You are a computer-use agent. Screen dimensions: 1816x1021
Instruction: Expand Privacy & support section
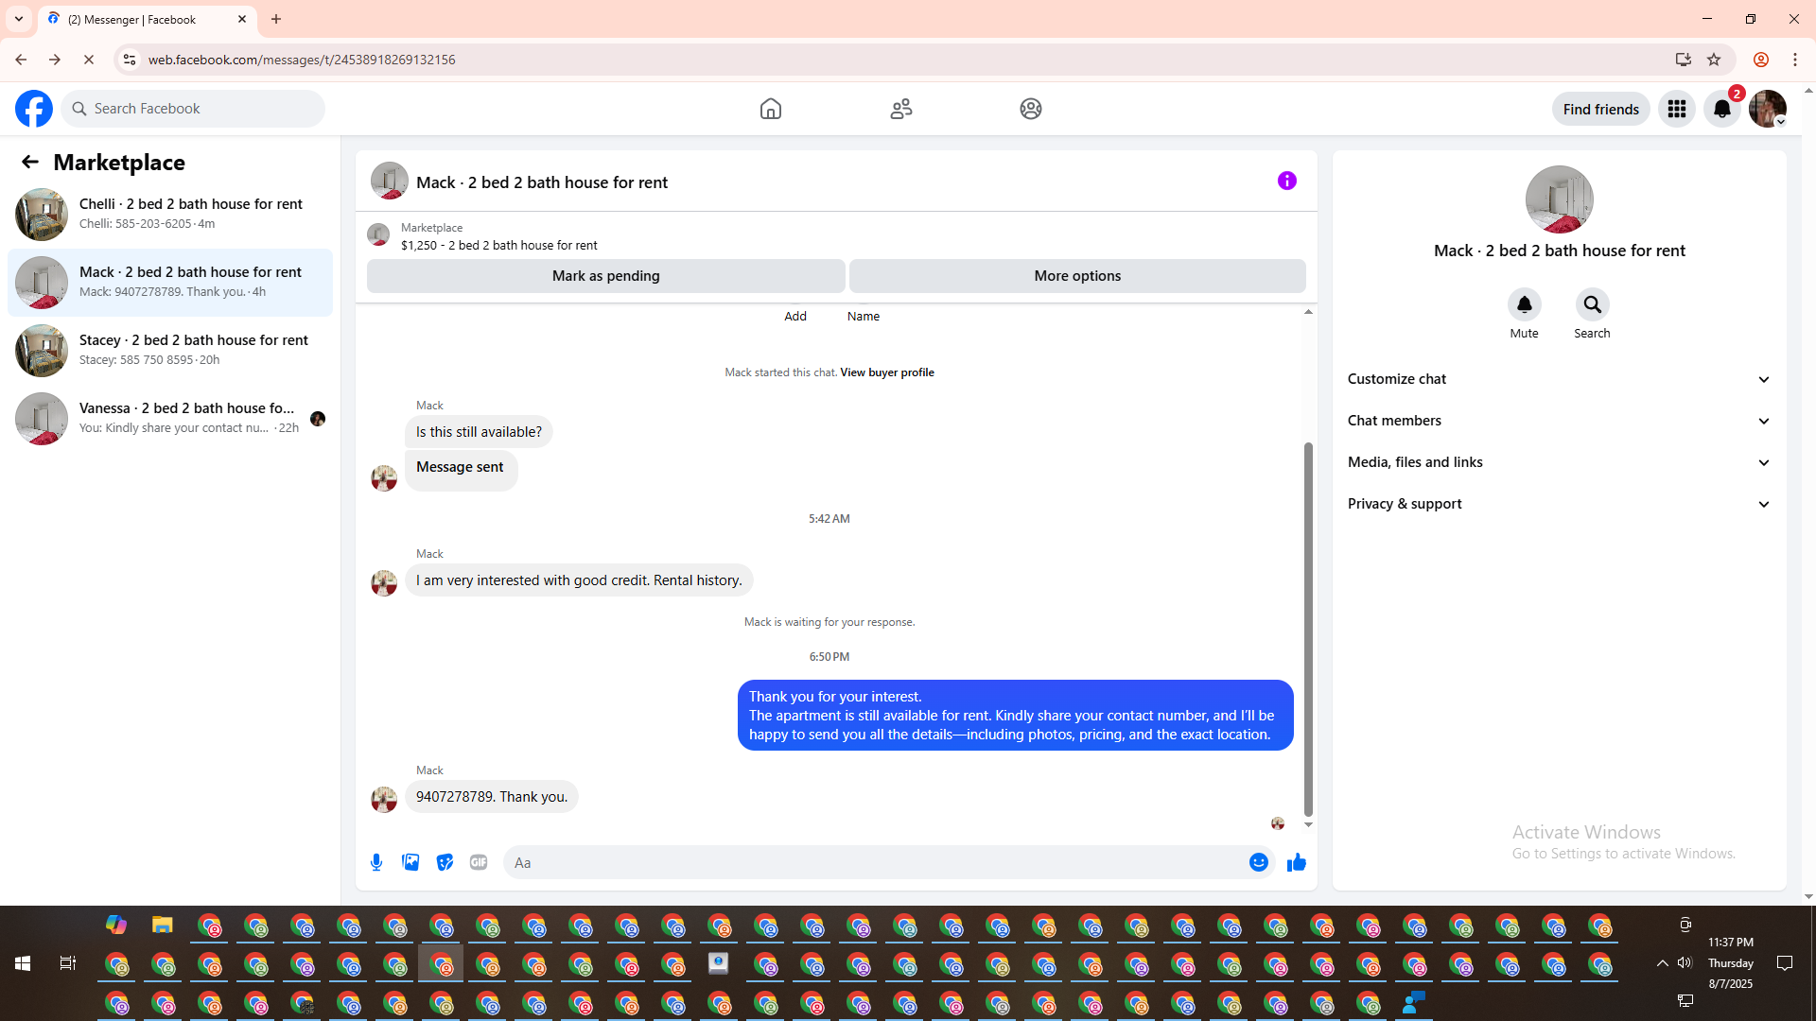click(x=1559, y=504)
